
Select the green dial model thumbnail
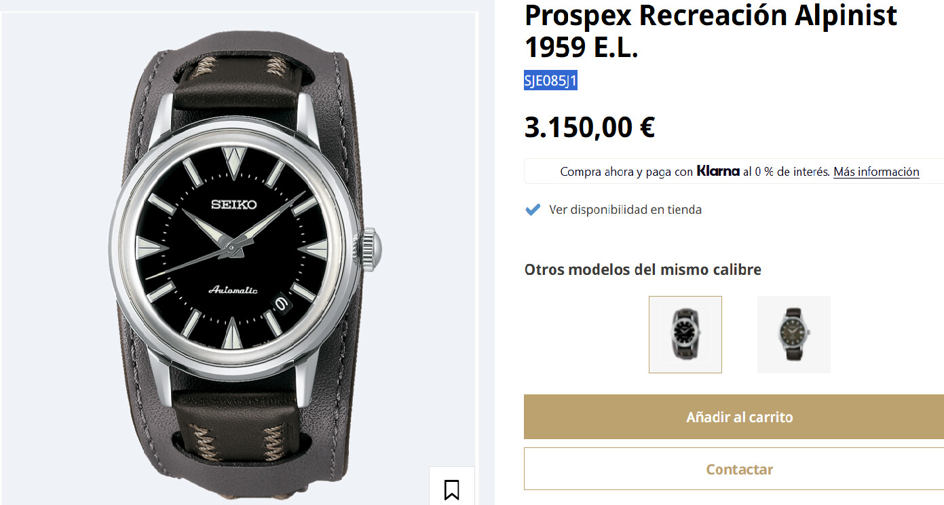coord(793,335)
